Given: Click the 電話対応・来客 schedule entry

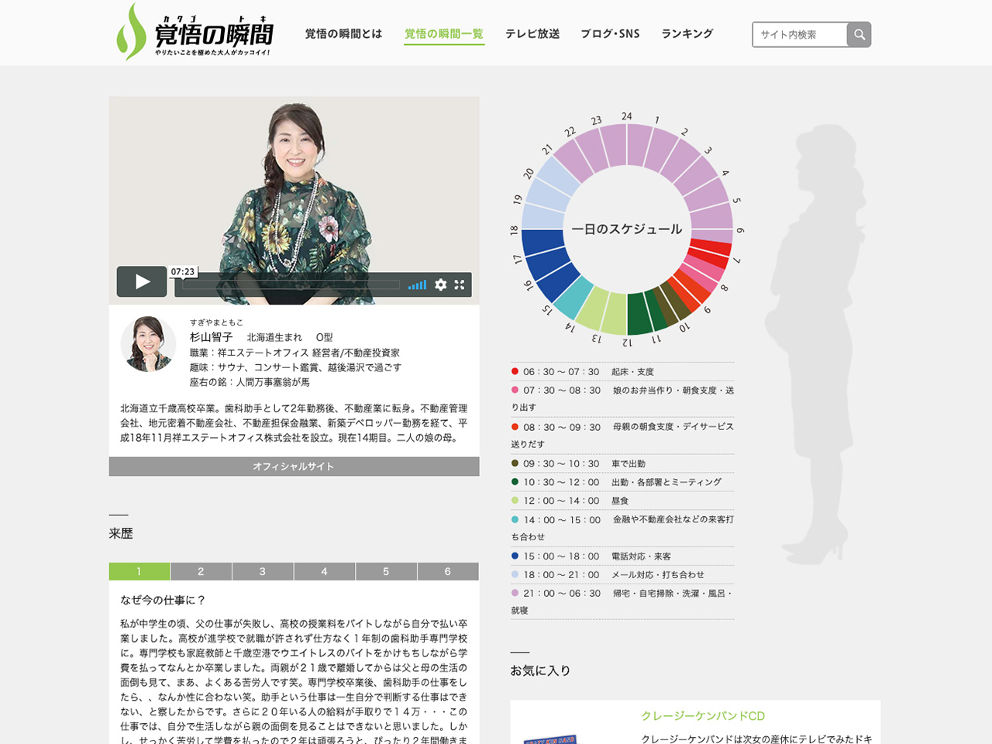Looking at the screenshot, I should [641, 556].
